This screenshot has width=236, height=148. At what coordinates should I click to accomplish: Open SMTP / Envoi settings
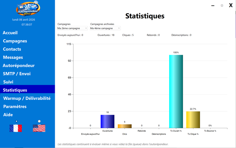[17, 73]
